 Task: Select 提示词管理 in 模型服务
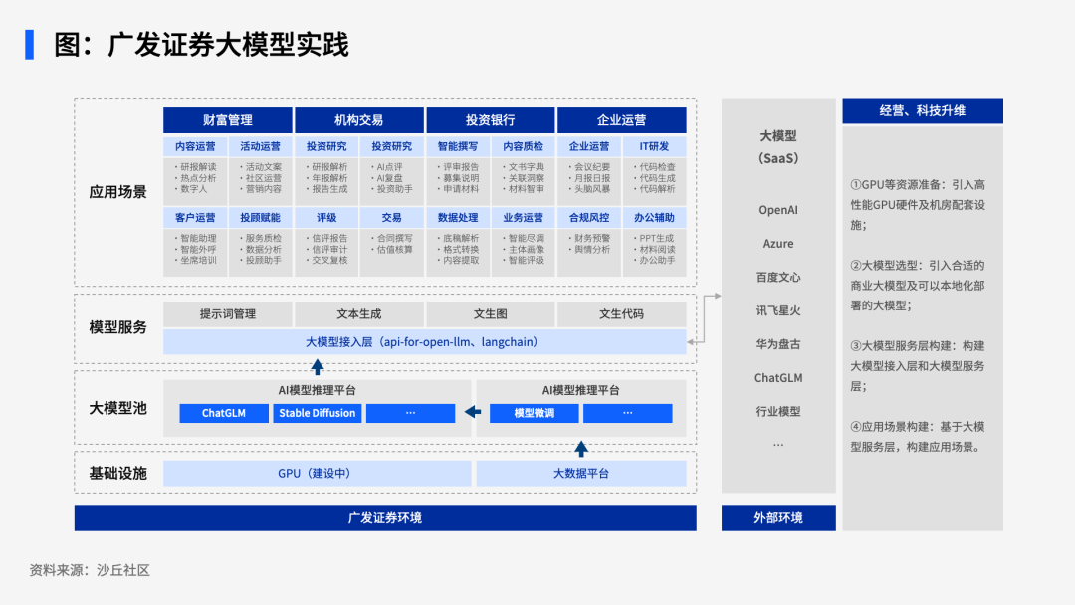click(x=227, y=314)
